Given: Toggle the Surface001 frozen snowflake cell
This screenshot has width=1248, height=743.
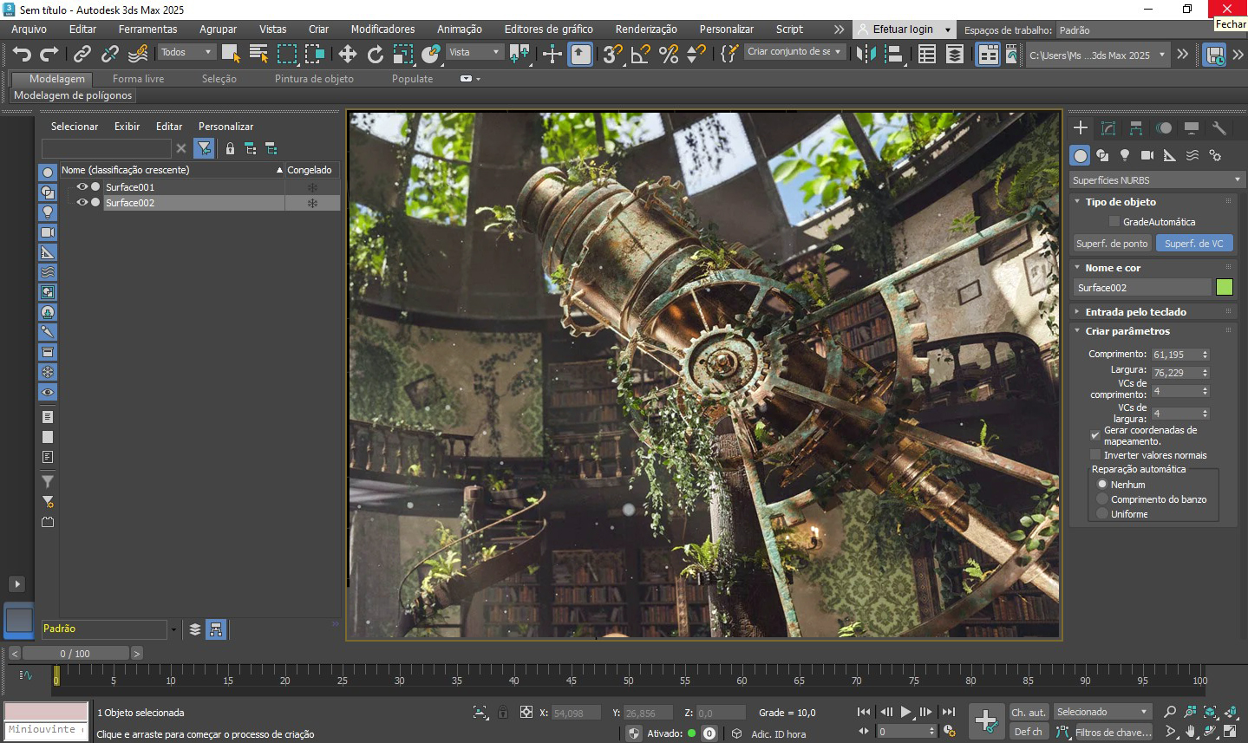Looking at the screenshot, I should pos(312,187).
